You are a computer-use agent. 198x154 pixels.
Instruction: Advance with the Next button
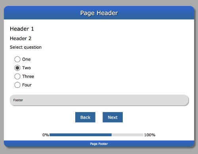coord(112,117)
